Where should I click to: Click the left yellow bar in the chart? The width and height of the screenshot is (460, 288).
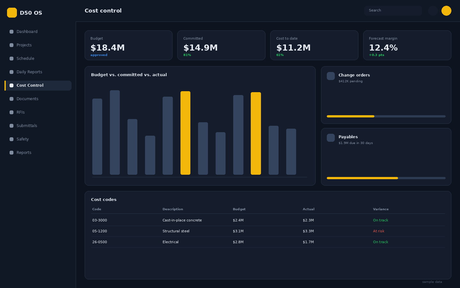click(185, 133)
